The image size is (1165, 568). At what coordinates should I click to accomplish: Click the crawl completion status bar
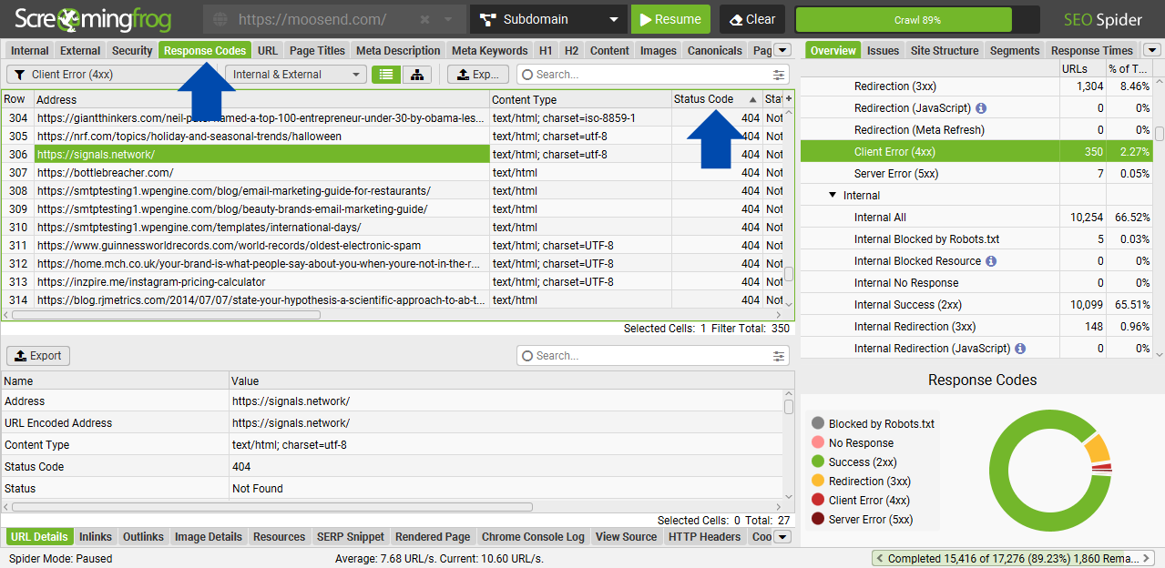pos(1013,558)
